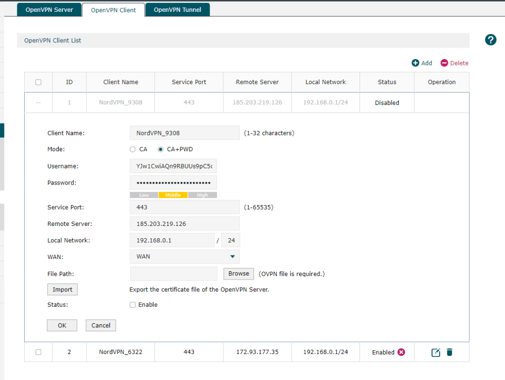Delete NordVPN_6322 with trash icon
The image size is (505, 380).
pos(450,352)
